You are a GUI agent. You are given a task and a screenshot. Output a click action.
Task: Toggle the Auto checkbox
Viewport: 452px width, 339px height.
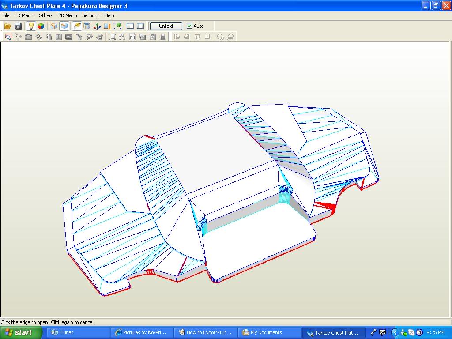tap(190, 26)
